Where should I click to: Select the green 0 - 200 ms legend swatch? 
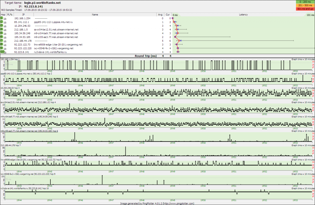pyautogui.click(x=305, y=2)
